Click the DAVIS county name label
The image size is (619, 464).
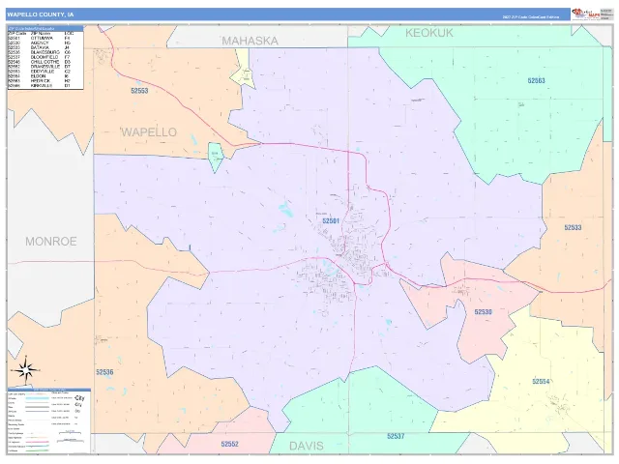[x=307, y=446]
